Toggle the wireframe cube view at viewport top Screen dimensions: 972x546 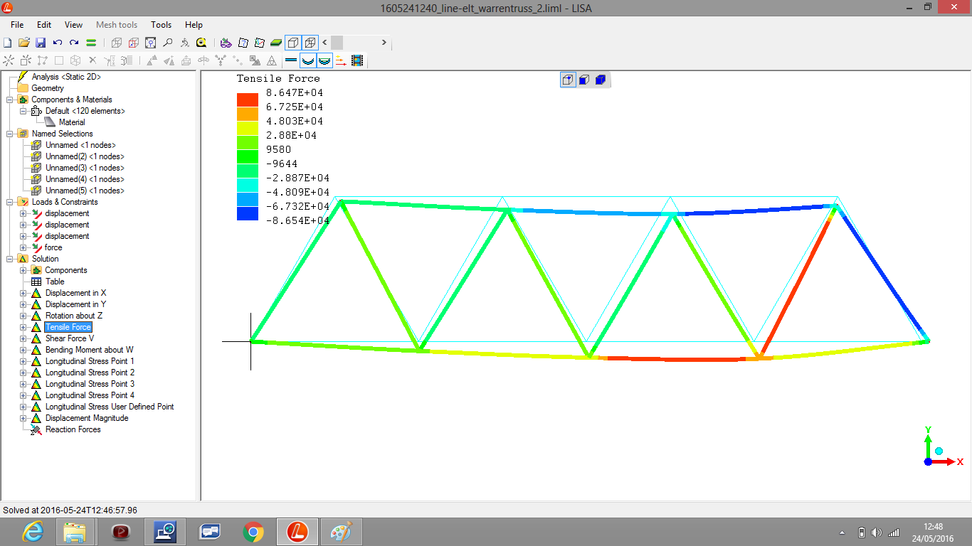tap(568, 80)
